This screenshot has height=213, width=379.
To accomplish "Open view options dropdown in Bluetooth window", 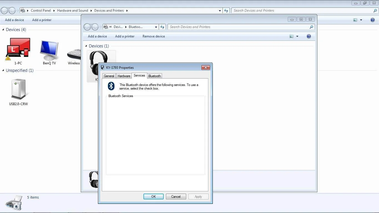I will coord(297,36).
